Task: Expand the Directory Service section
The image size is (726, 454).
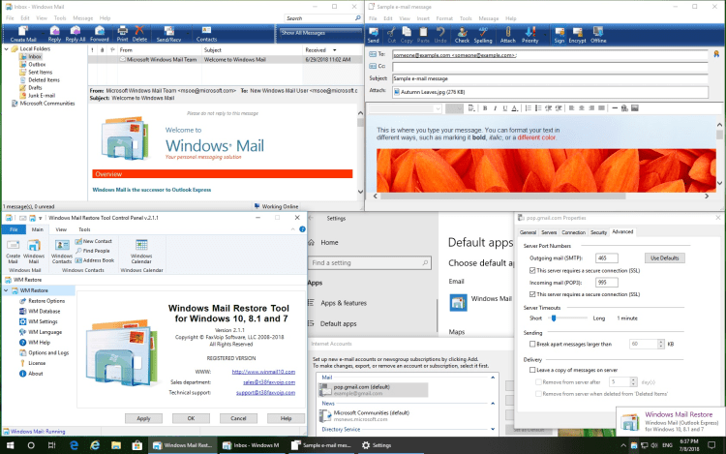Action: coord(493,429)
